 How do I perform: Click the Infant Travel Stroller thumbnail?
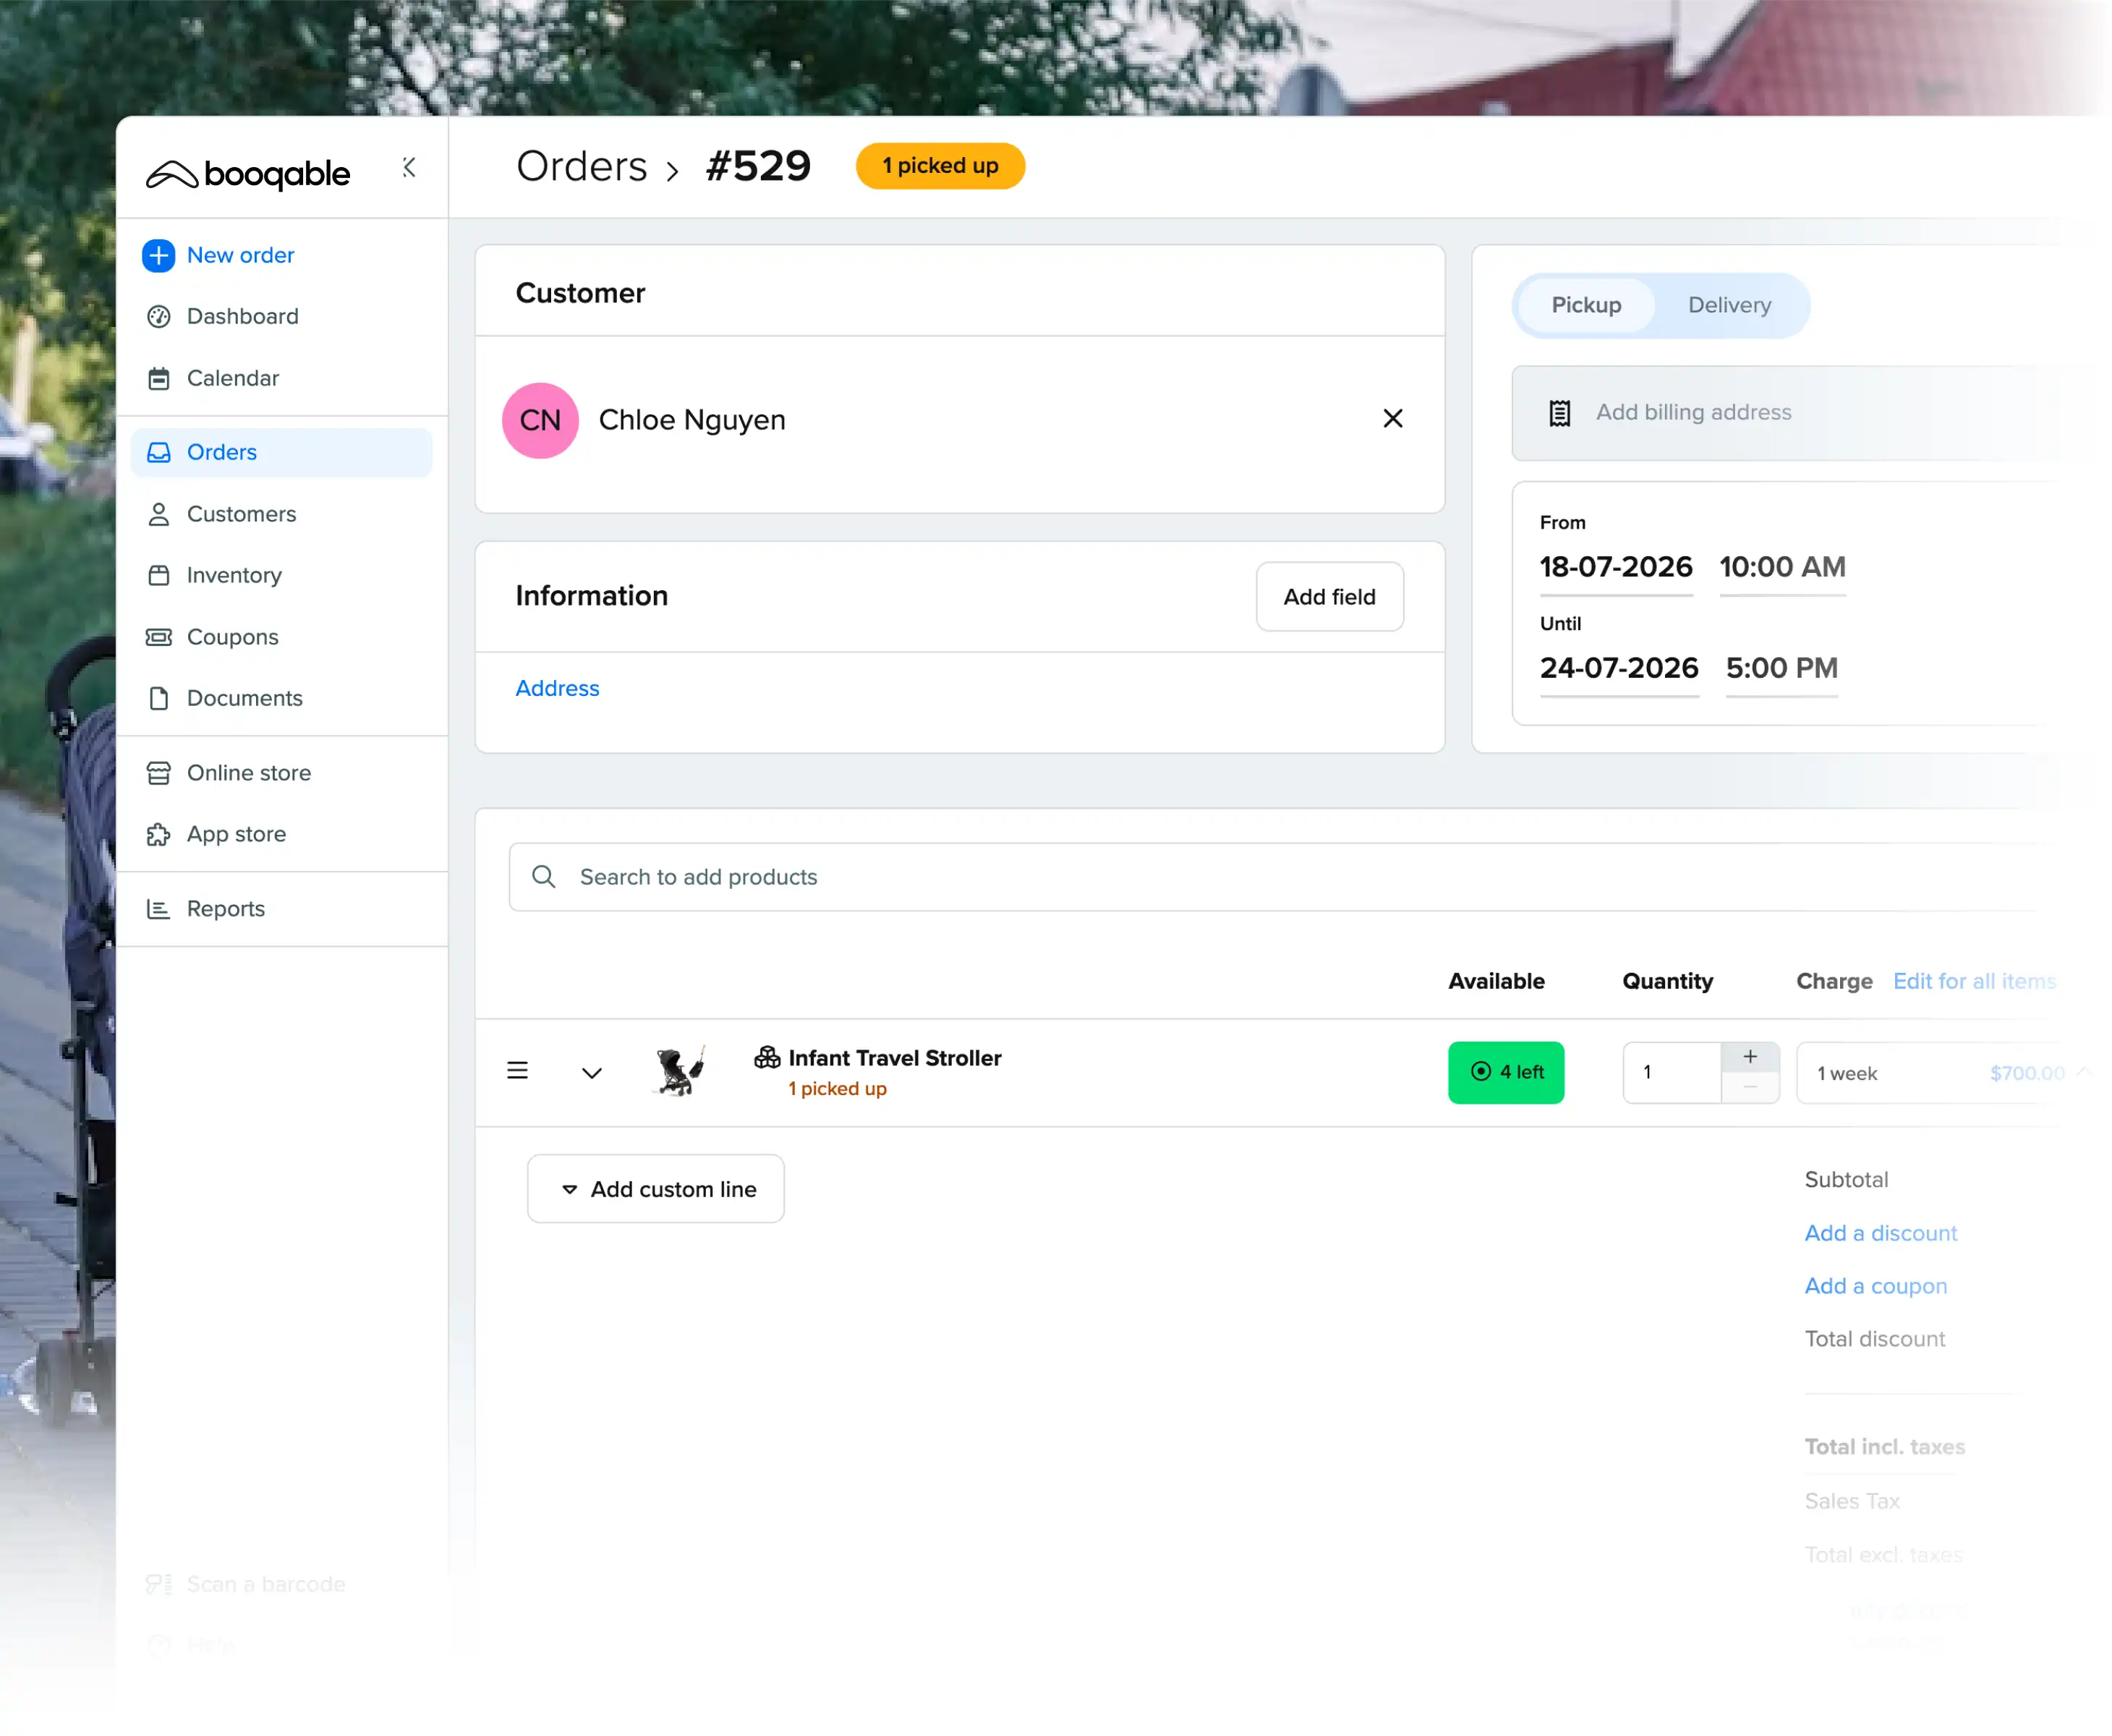pyautogui.click(x=681, y=1071)
